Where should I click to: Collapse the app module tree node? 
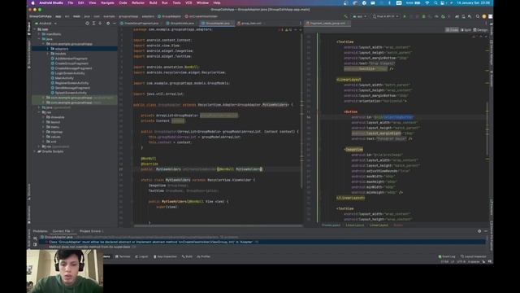[35, 29]
